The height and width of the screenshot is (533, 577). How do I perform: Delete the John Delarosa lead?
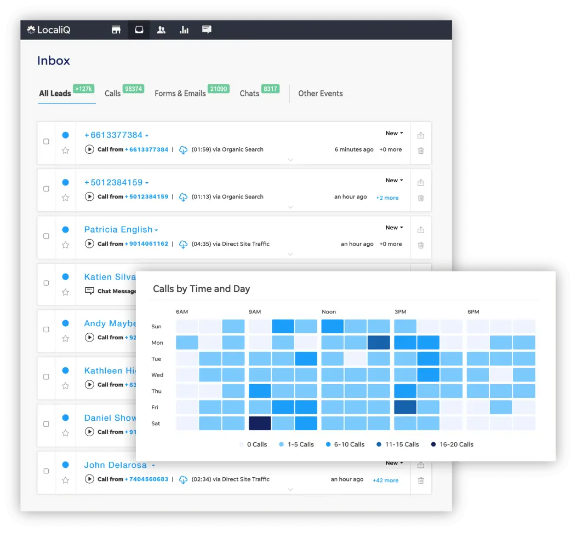(421, 480)
